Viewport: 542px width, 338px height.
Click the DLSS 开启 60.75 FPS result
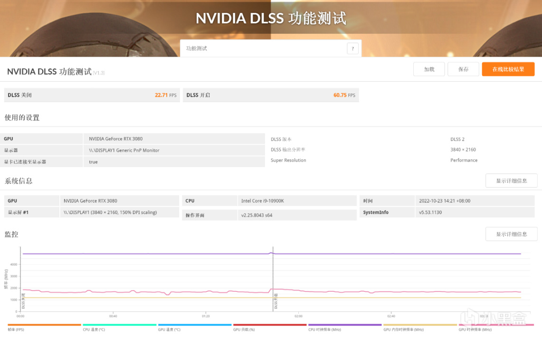pyautogui.click(x=271, y=95)
